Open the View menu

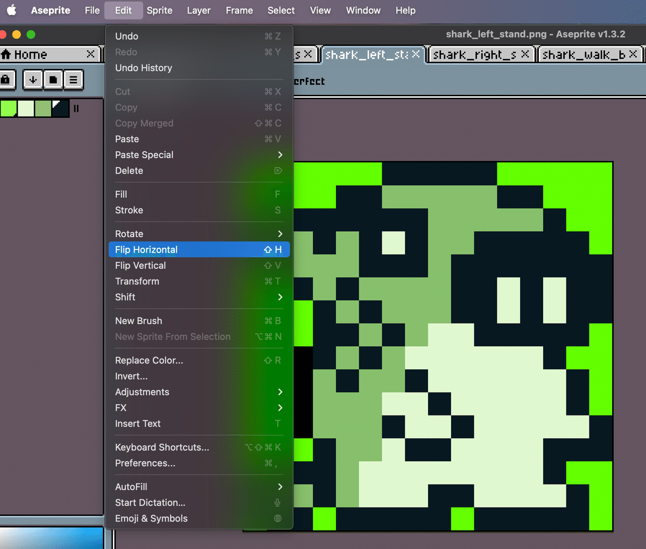tap(320, 10)
